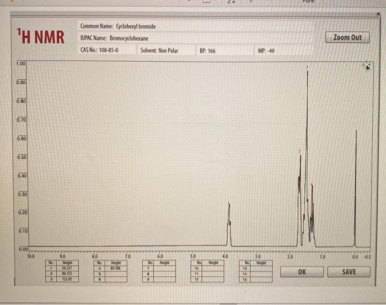Screen dimensions: 386x305
Task: Click the 10.0 tick on the ppm axis
Action: coord(31,256)
